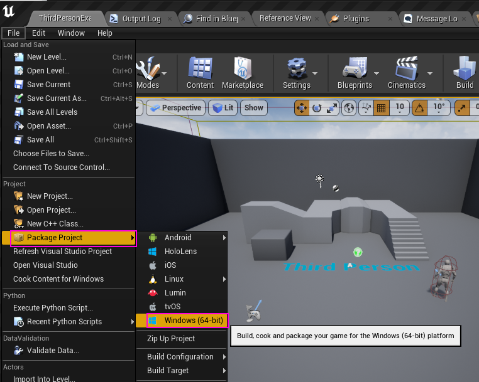The width and height of the screenshot is (479, 382).
Task: Choose Zip Up Project item
Action: [x=182, y=338]
